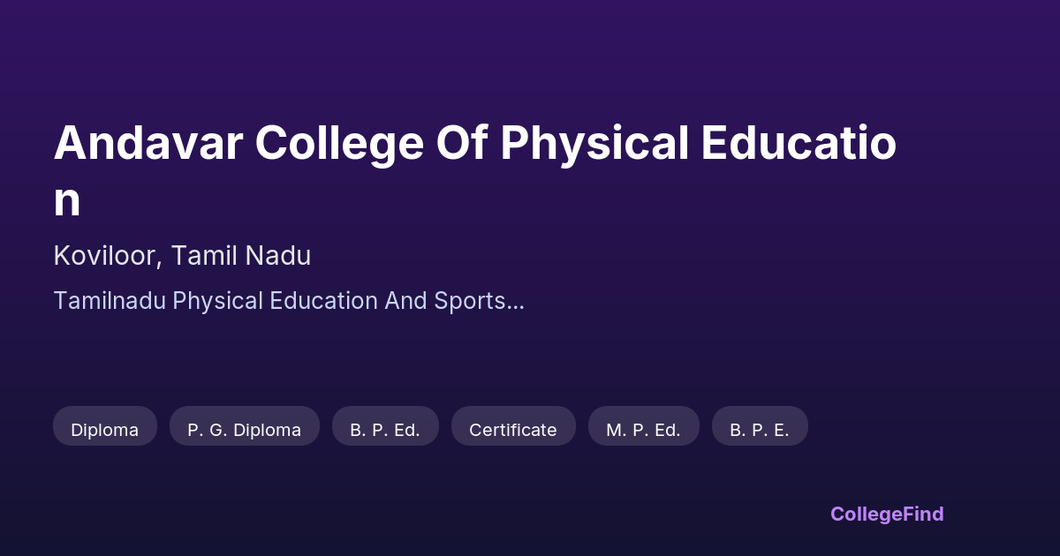This screenshot has height=556, width=1060.
Task: Click the word 'Sports' in the affiliation line
Action: tap(469, 301)
